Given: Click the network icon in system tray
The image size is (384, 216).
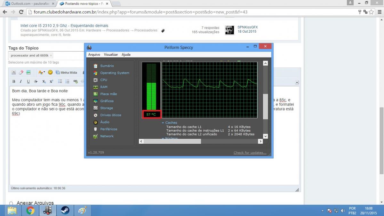Looking at the screenshot, I should pos(336,211).
